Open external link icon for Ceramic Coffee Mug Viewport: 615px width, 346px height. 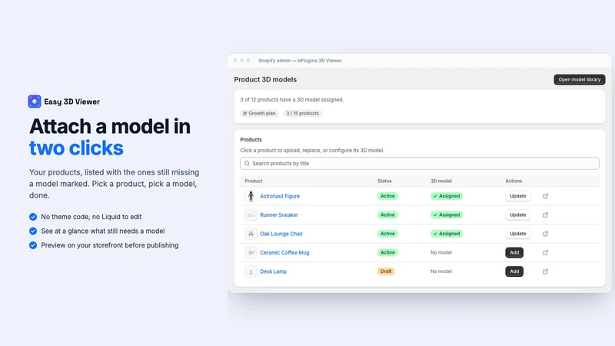545,253
